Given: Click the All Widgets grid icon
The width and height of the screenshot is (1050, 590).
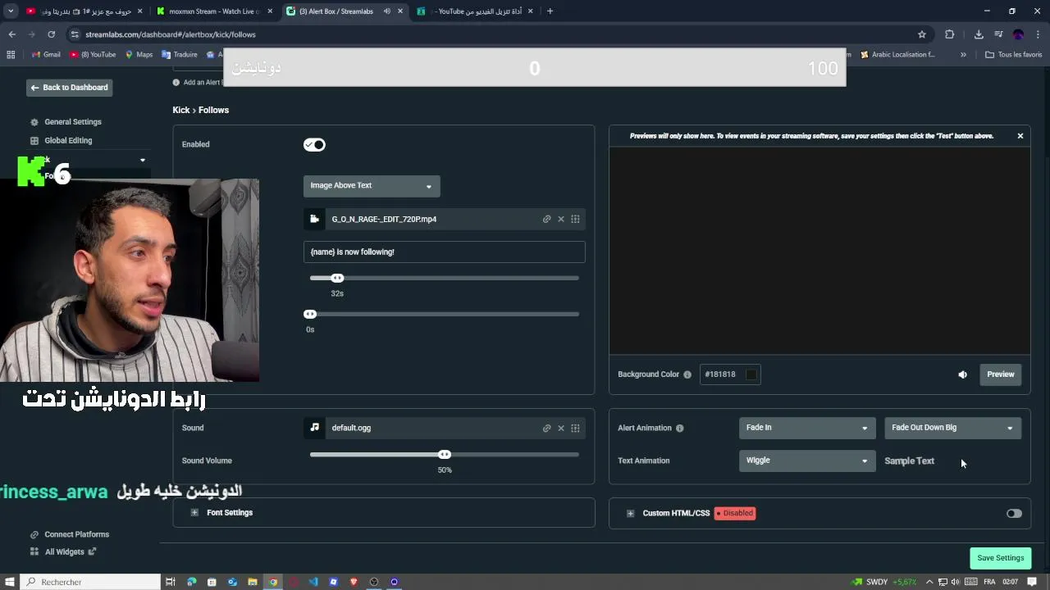Looking at the screenshot, I should [34, 552].
